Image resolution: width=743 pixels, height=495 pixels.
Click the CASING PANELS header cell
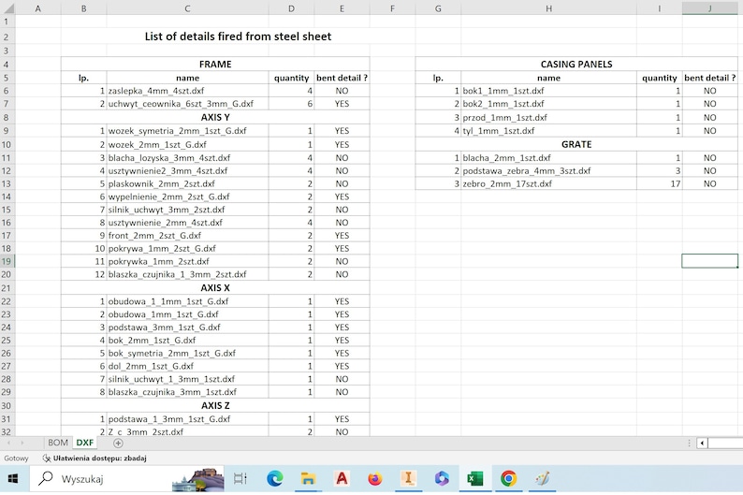point(576,64)
